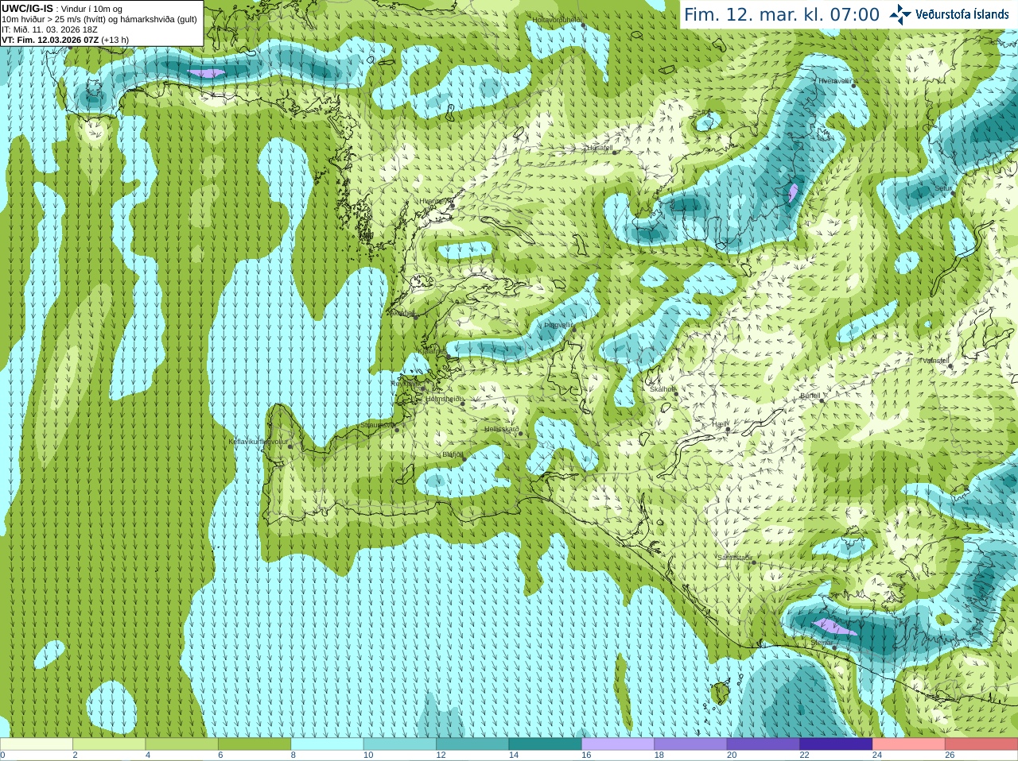The image size is (1018, 761).
Task: Click the 8–10 m/s light cyan swatch
Action: tap(327, 744)
